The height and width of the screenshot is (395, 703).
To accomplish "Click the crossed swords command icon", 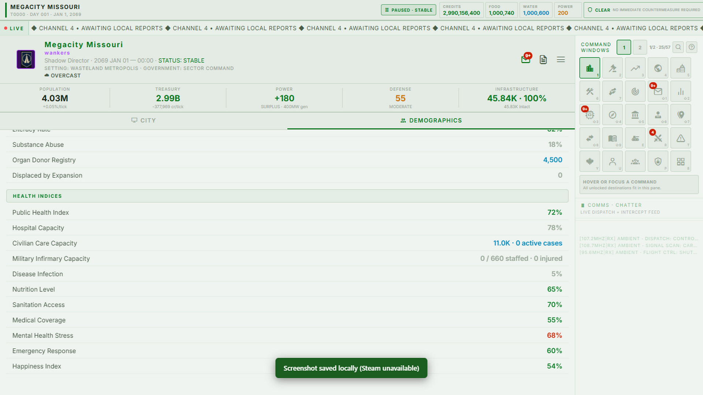I will [658, 138].
